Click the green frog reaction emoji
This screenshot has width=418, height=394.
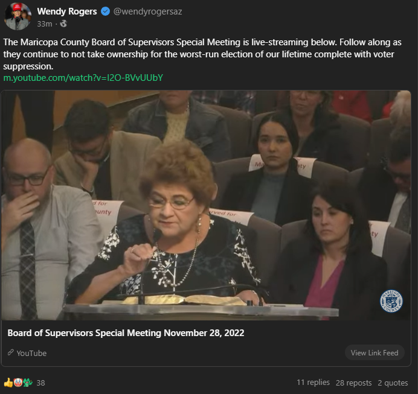coord(27,383)
